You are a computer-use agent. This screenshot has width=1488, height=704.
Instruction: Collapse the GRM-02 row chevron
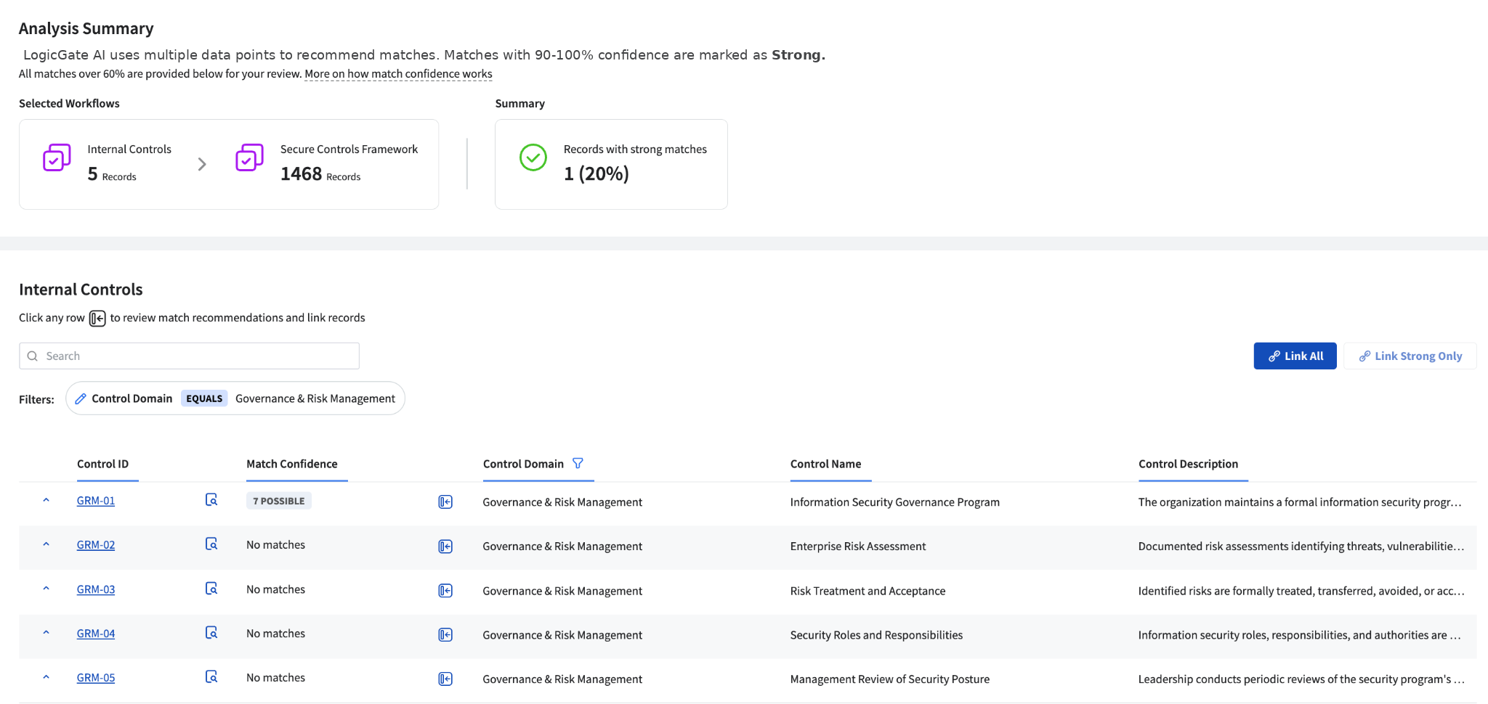tap(46, 544)
